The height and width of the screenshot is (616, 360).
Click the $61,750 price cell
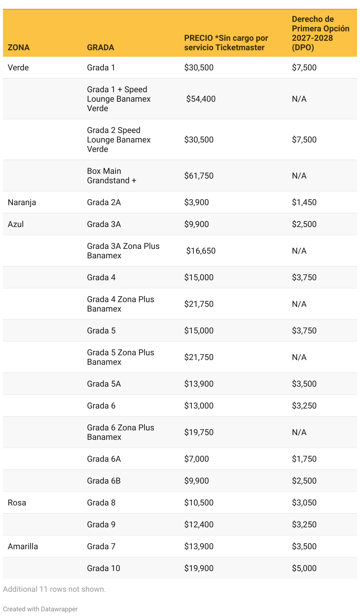coord(199,176)
